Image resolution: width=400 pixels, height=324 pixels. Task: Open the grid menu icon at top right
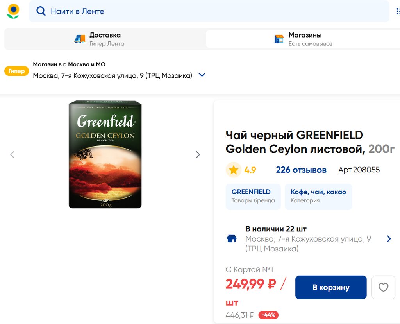(398, 11)
